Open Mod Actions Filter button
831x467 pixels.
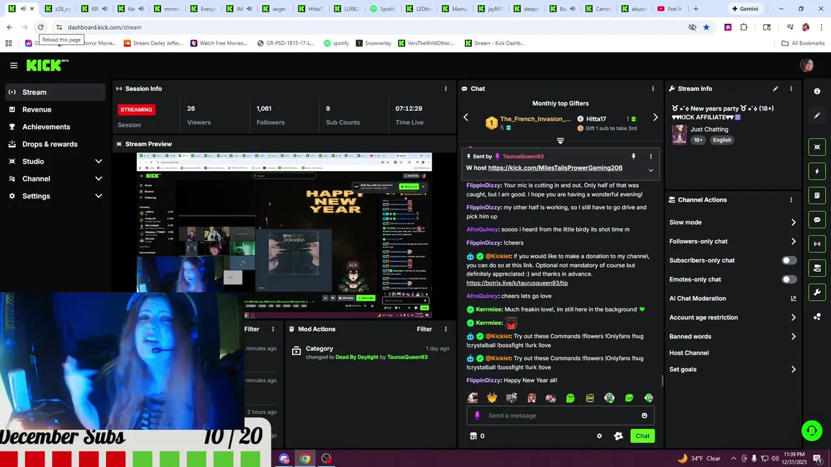pyautogui.click(x=424, y=329)
